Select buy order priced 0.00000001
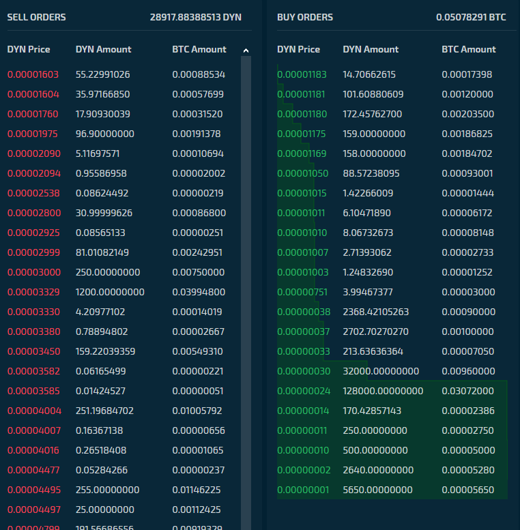The height and width of the screenshot is (530, 520). point(392,490)
